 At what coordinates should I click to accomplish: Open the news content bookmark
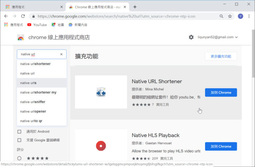[x=78, y=25]
